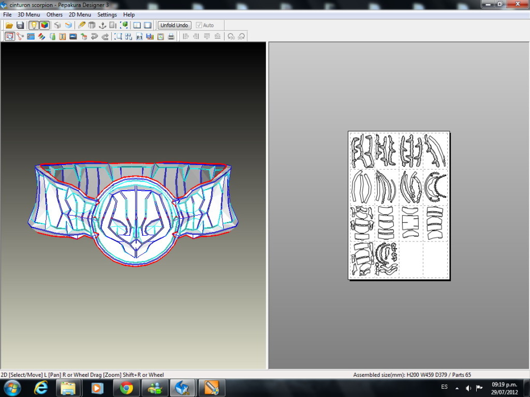
Task: Toggle the colored cube texture display button
Action: [x=45, y=25]
